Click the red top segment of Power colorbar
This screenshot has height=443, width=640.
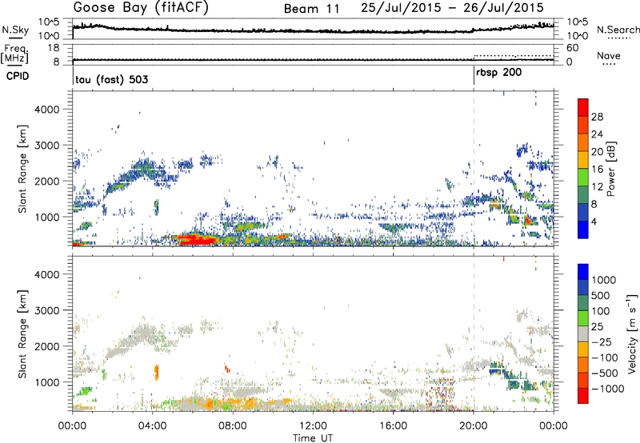583,108
